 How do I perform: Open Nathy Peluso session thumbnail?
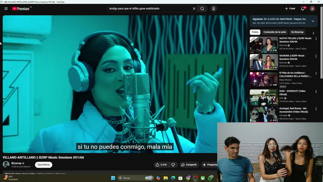(264, 44)
